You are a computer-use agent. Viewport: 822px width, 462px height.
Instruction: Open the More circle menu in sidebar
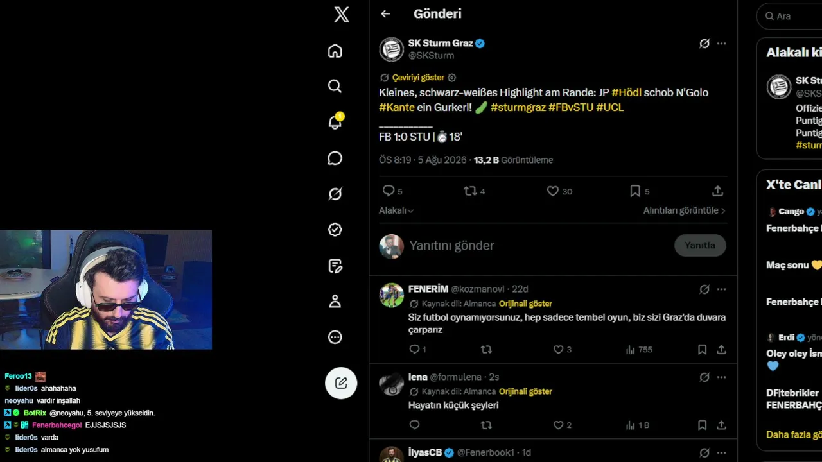point(335,337)
